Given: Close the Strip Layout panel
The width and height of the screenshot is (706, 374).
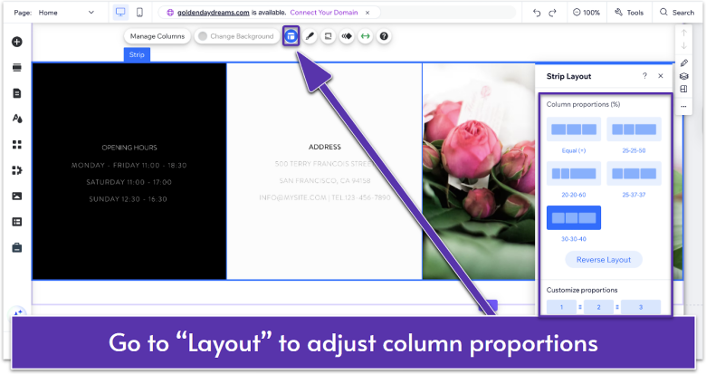Looking at the screenshot, I should [661, 76].
